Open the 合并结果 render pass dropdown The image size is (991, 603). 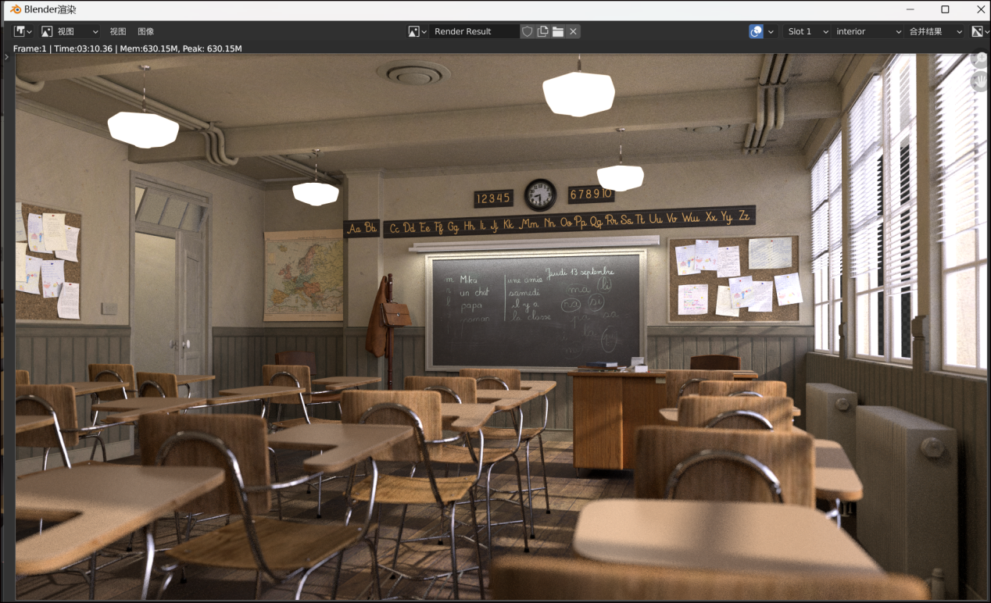click(x=936, y=31)
